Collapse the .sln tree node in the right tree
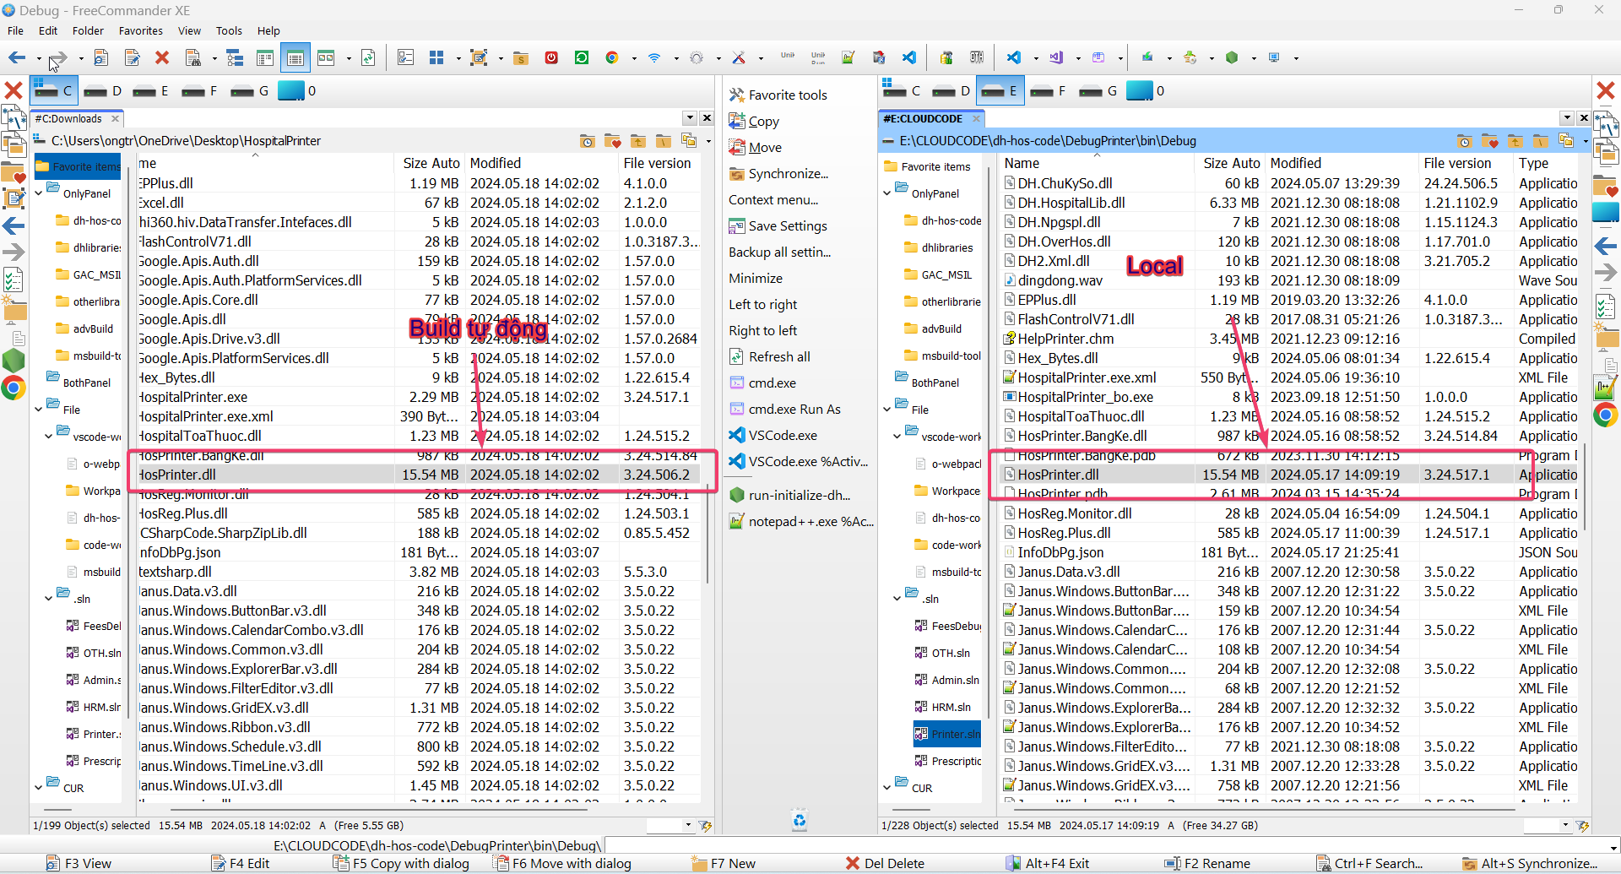The height and width of the screenshot is (874, 1621). pyautogui.click(x=897, y=599)
